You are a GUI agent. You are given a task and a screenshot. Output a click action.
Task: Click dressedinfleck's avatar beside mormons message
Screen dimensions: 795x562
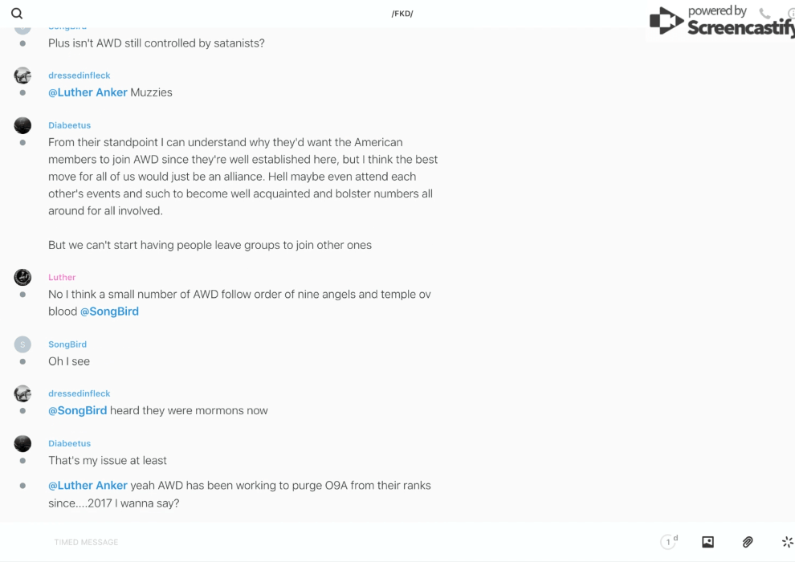click(x=22, y=393)
